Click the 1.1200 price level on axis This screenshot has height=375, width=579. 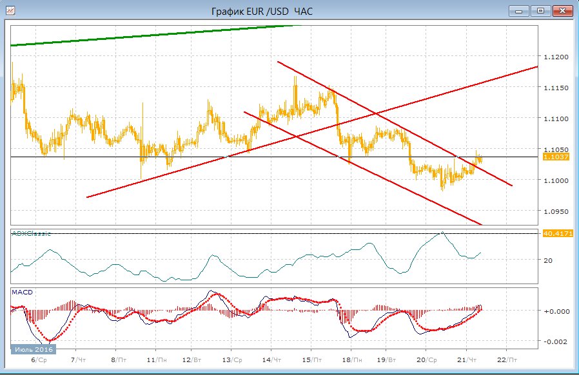[x=555, y=57]
